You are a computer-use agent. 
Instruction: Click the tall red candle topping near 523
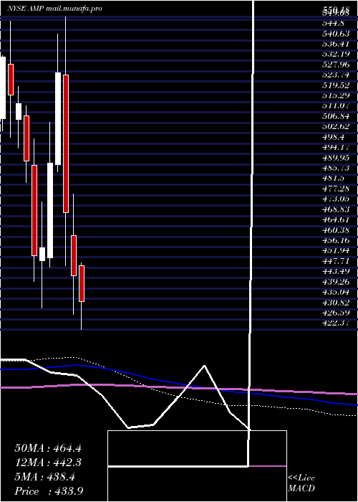pyautogui.click(x=66, y=143)
